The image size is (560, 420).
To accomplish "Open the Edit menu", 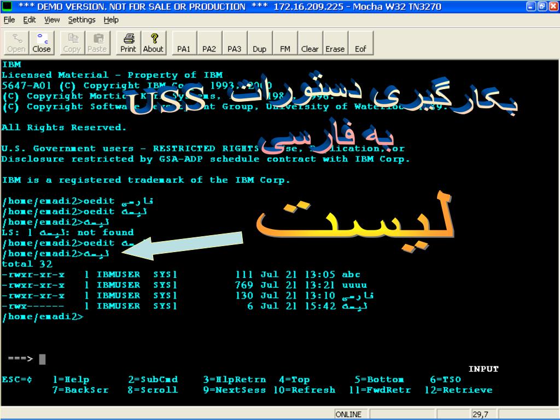I will tap(30, 20).
